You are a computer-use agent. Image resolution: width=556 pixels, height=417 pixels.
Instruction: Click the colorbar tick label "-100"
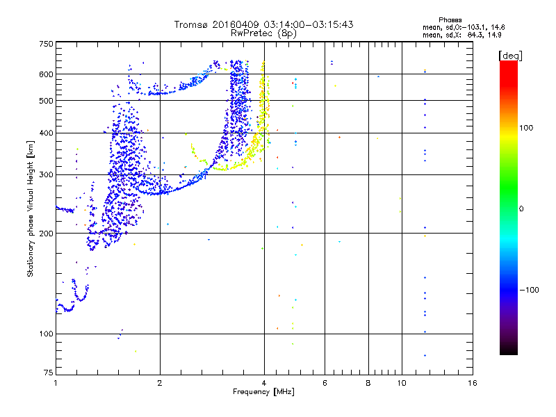[529, 290]
